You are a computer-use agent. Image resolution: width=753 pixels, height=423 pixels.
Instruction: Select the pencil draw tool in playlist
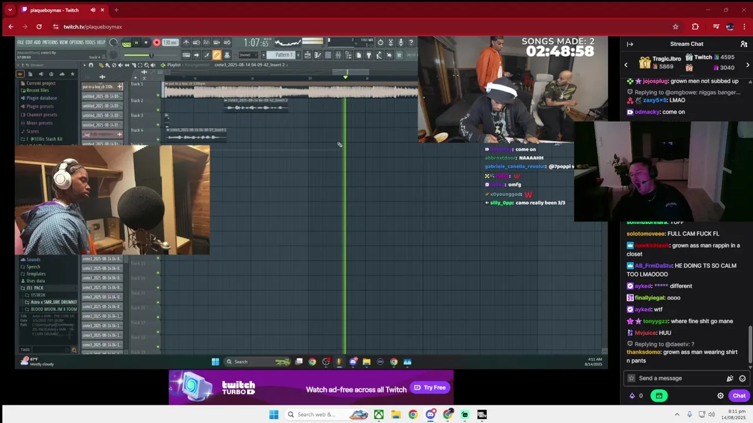tap(101, 65)
